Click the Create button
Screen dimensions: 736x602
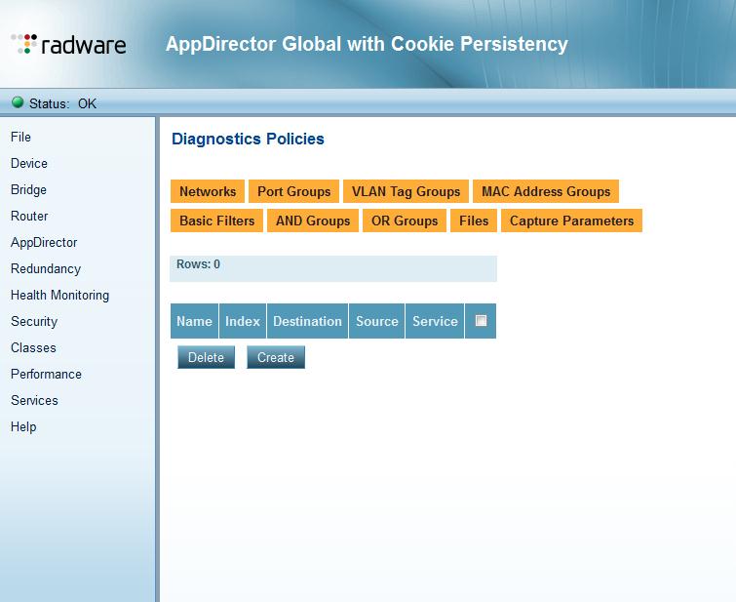point(276,357)
